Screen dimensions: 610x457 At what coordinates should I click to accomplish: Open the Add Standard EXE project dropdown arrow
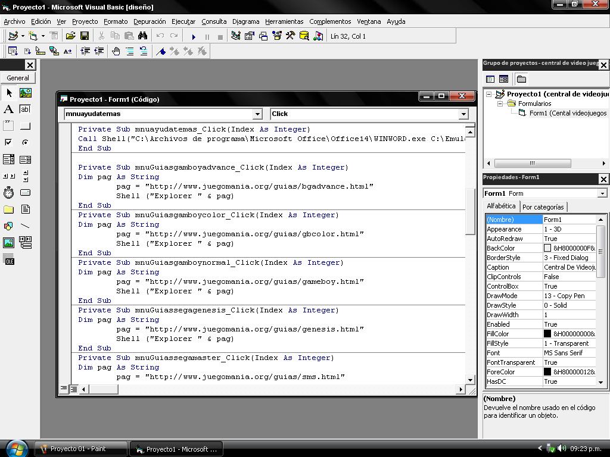click(23, 36)
